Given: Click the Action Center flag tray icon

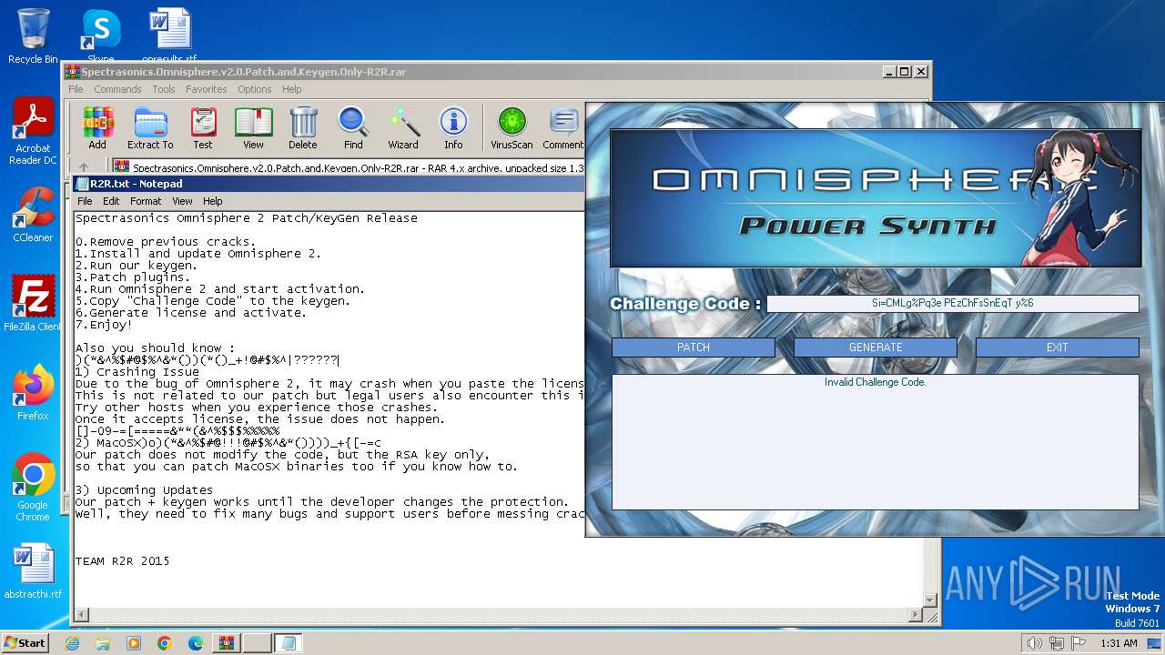Looking at the screenshot, I should 1079,643.
